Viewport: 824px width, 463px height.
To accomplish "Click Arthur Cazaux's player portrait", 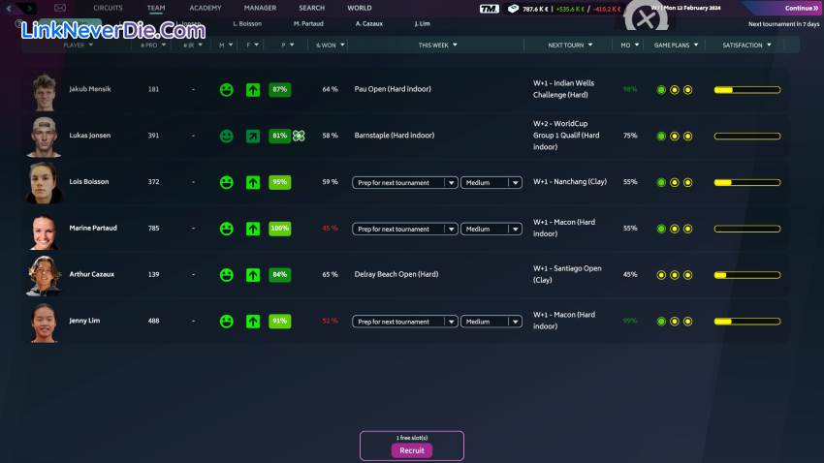I will click(45, 275).
